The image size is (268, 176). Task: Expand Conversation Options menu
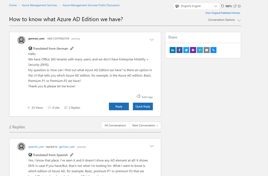224,20
